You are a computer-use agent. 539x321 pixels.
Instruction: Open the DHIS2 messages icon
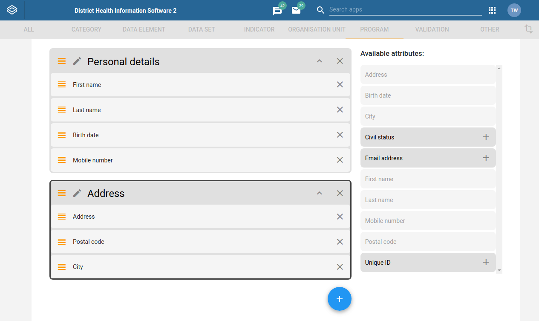point(277,11)
